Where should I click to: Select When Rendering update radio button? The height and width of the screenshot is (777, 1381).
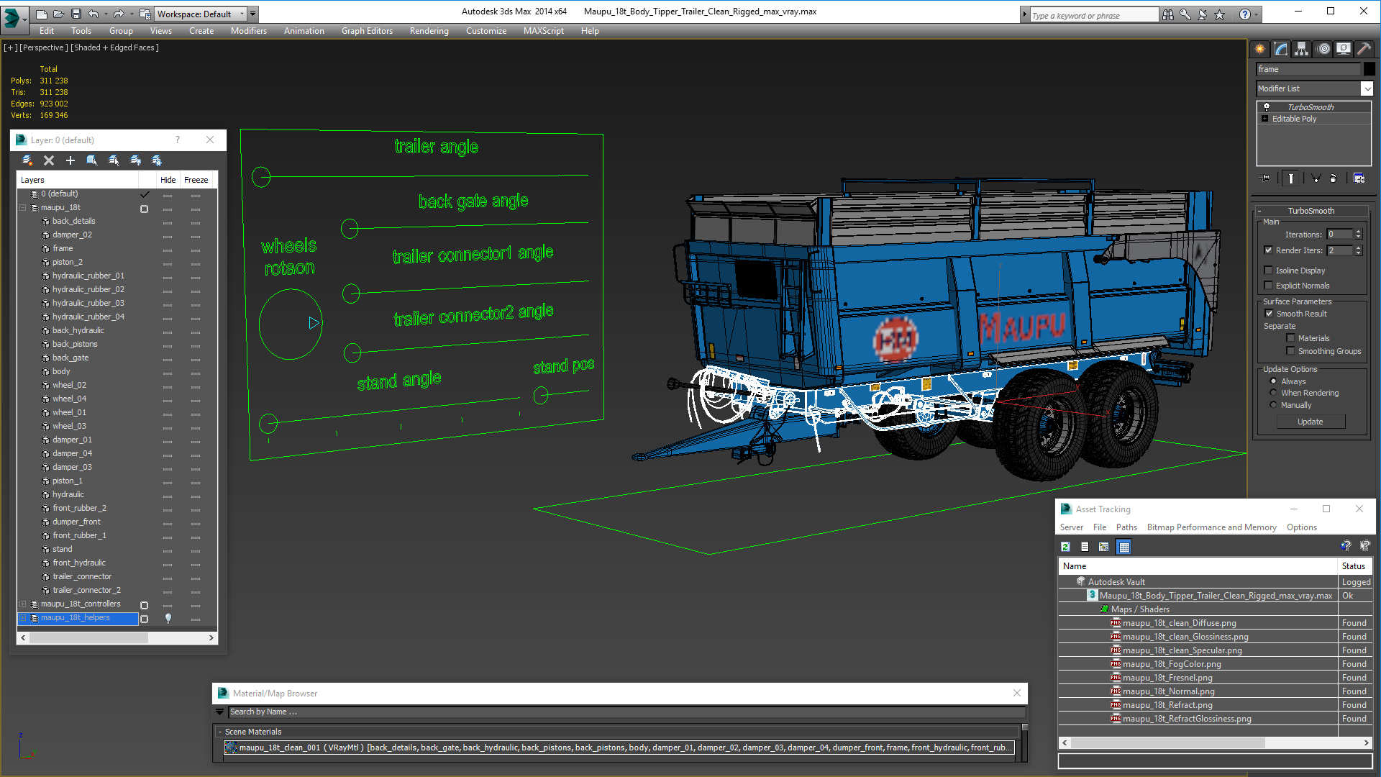tap(1273, 393)
